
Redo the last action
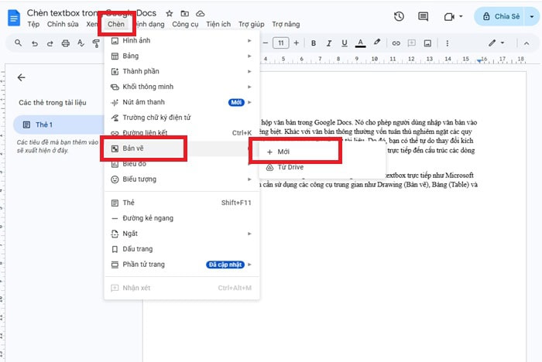click(50, 43)
